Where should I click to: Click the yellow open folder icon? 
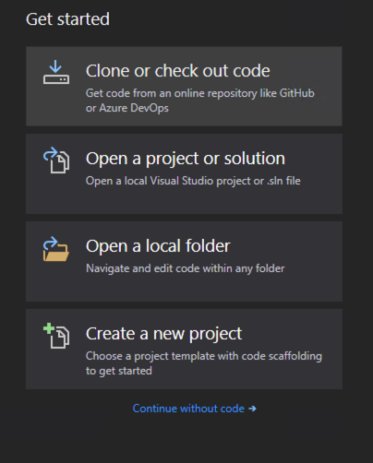coord(56,249)
